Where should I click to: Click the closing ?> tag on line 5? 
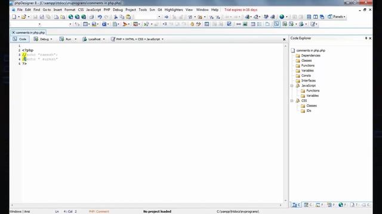tap(24, 64)
